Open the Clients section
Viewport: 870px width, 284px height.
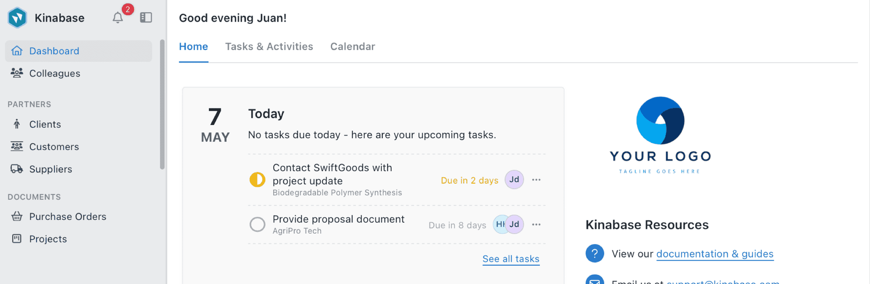point(45,124)
